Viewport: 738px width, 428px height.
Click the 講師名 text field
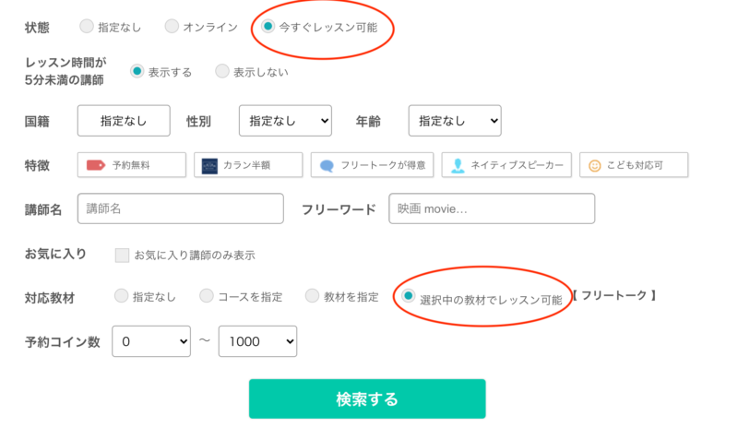(x=181, y=208)
